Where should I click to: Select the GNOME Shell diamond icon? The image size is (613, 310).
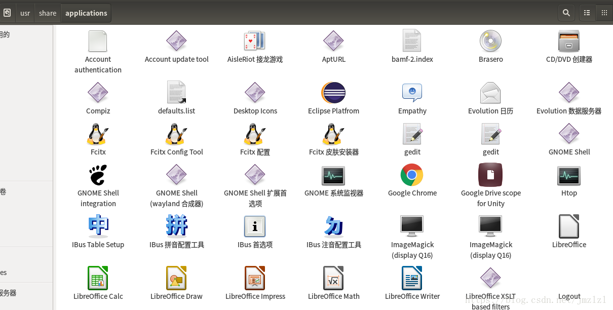[569, 134]
